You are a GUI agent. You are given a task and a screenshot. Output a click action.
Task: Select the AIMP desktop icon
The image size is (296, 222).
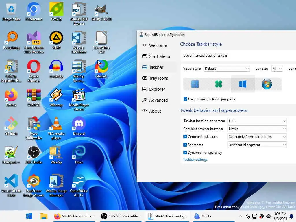click(x=56, y=40)
